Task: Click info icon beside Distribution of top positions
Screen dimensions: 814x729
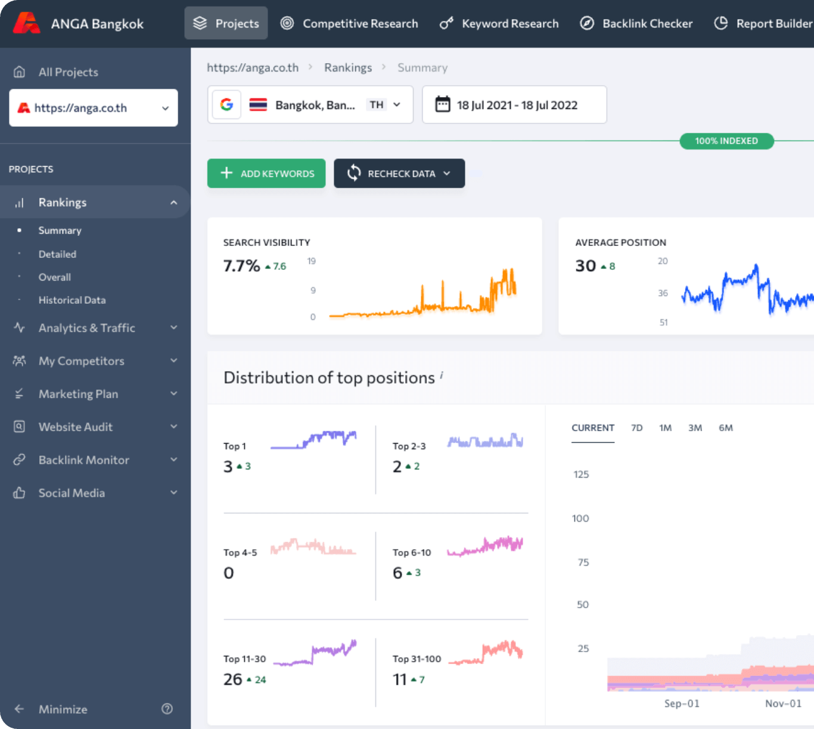Action: (x=442, y=375)
